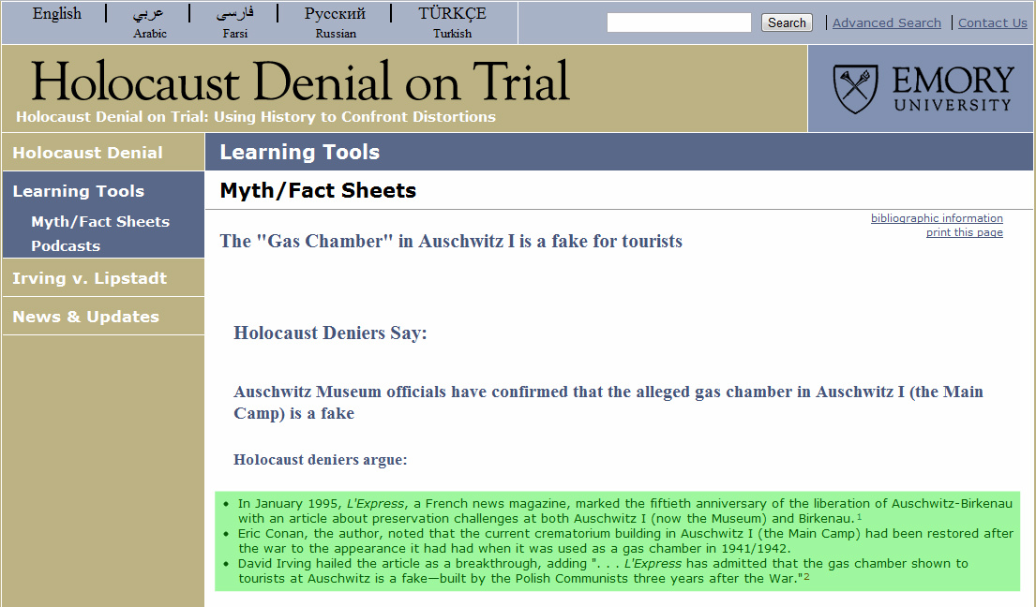Open the Irving v. Lipstadt section
Viewport: 1036px width, 607px height.
coord(89,278)
